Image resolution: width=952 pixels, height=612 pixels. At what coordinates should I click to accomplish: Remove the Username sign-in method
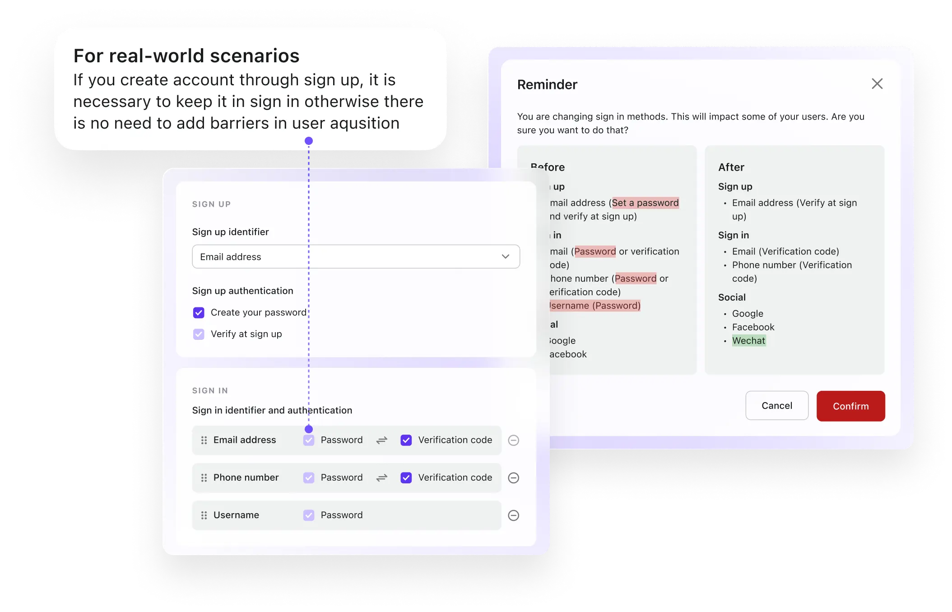tap(513, 515)
